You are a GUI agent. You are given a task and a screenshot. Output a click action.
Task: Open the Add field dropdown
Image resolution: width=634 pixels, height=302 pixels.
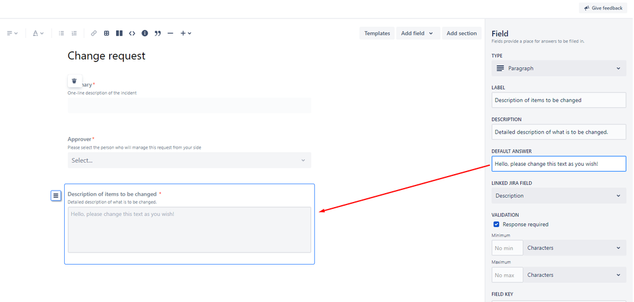pos(418,34)
